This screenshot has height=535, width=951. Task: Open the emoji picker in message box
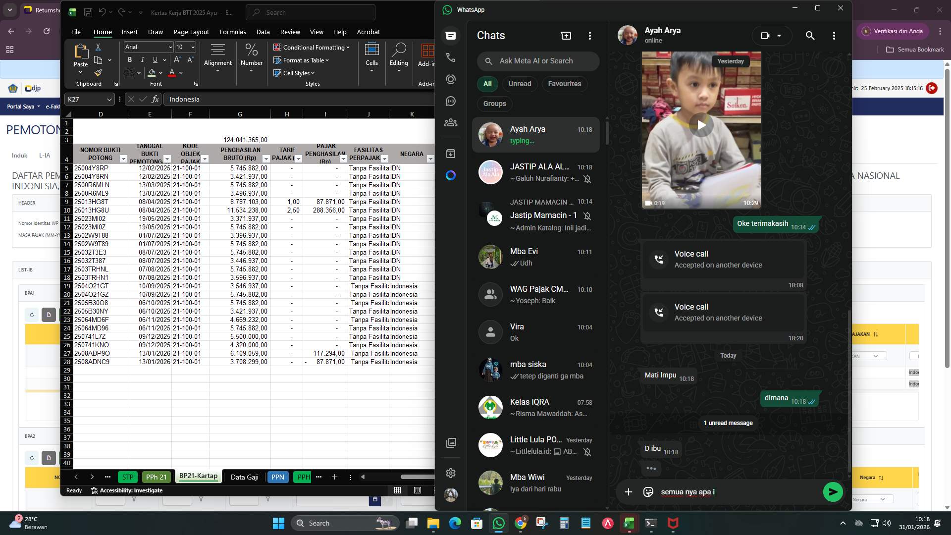tap(648, 492)
